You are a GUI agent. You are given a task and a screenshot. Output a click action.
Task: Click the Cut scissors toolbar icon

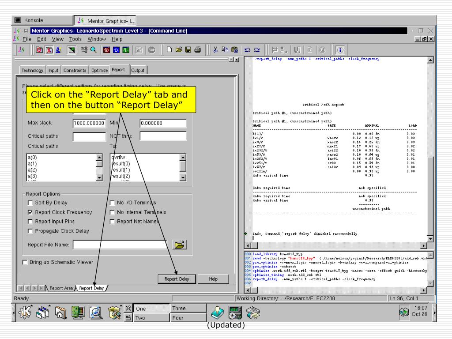[x=215, y=50]
